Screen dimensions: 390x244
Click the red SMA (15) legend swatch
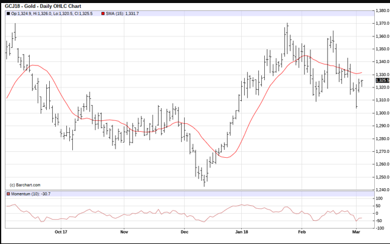103,13
